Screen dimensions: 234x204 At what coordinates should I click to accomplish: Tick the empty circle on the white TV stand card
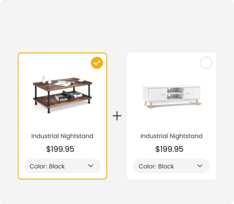(x=206, y=63)
